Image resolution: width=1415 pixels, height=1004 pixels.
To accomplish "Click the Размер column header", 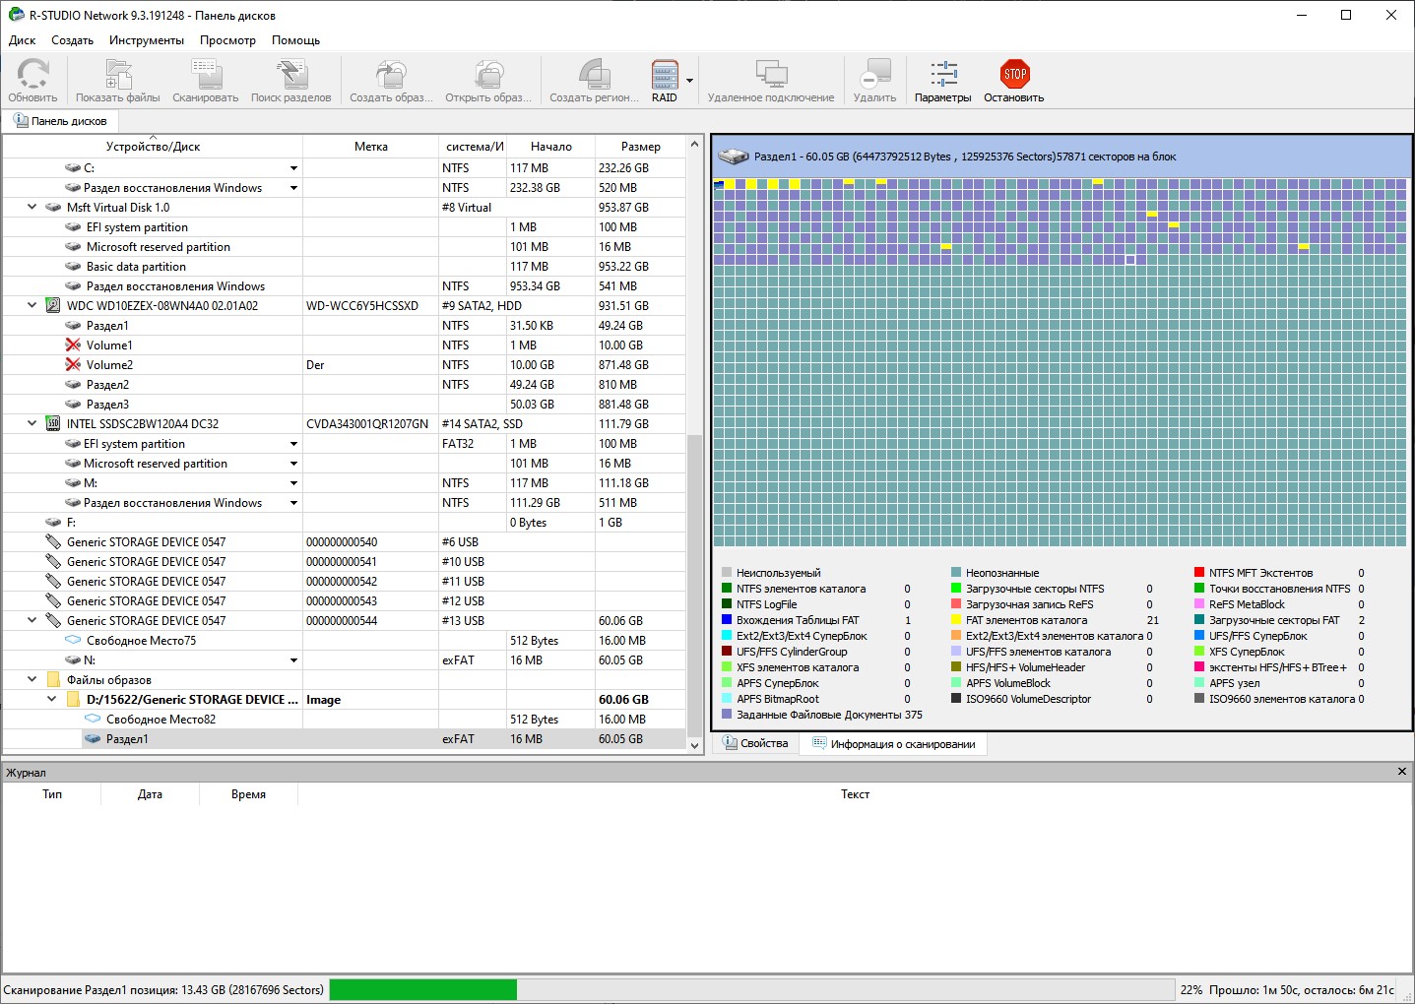I will [x=640, y=147].
